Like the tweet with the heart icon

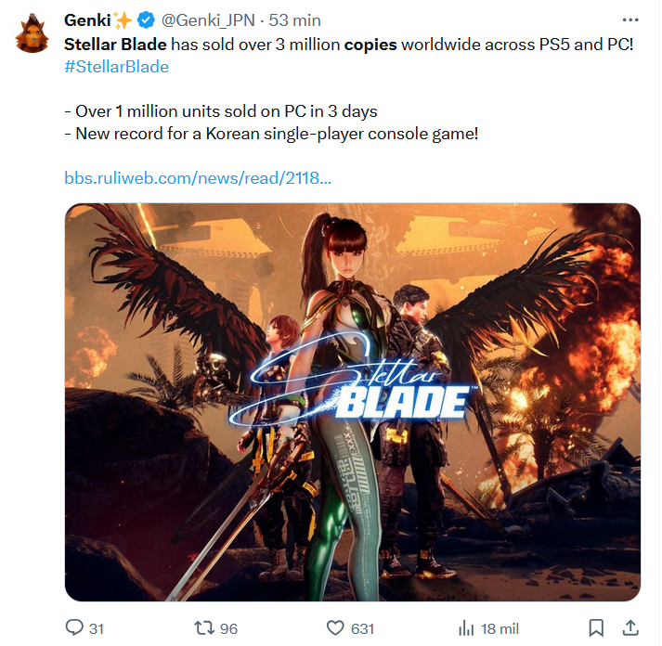[335, 627]
